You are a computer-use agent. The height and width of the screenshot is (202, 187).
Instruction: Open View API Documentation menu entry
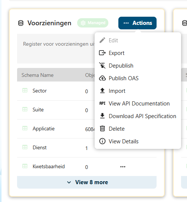(138, 104)
